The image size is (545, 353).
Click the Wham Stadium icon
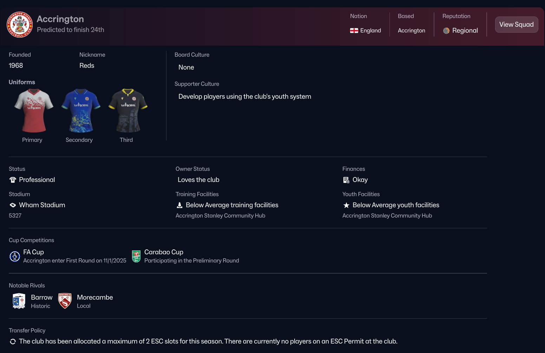point(13,205)
